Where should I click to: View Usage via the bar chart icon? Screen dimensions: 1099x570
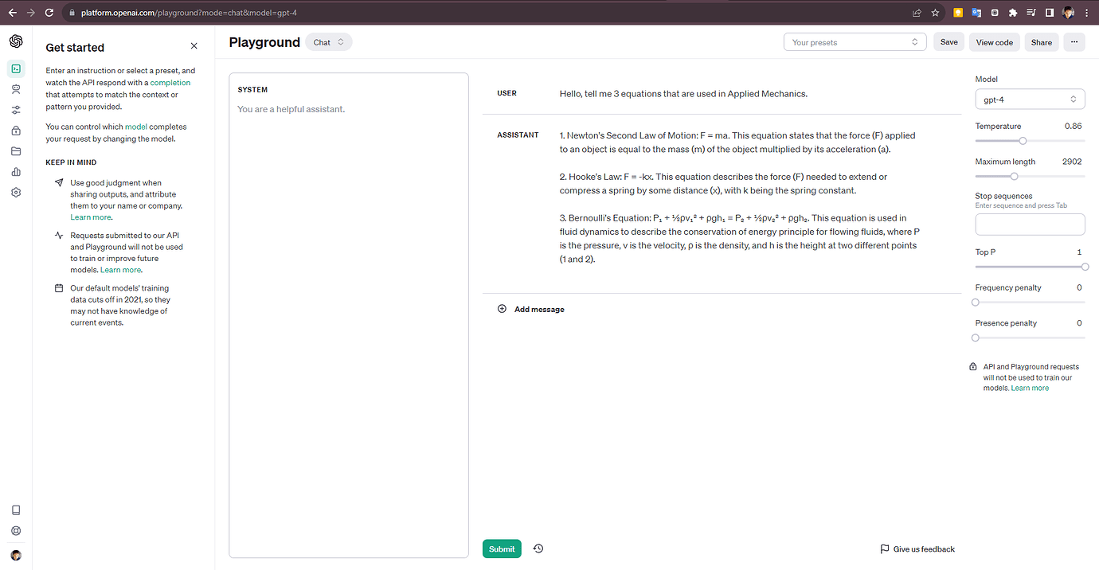[16, 171]
